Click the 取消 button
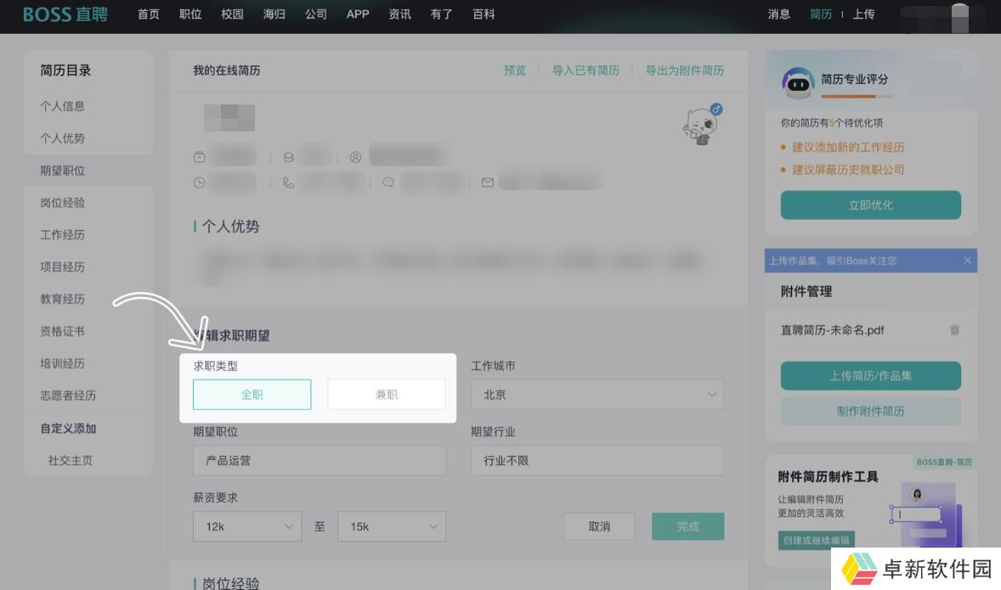1001x590 pixels. (x=599, y=526)
